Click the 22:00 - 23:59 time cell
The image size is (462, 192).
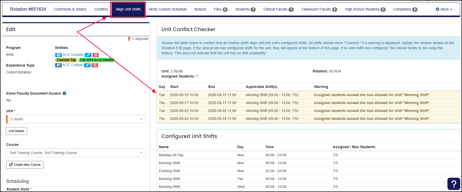[x=276, y=171]
